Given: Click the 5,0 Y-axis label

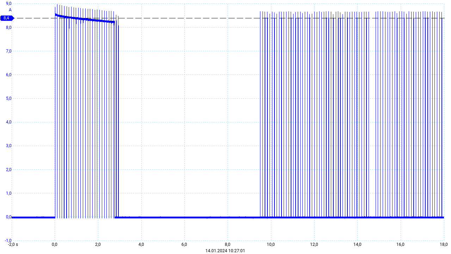Looking at the screenshot, I should pyautogui.click(x=9, y=98).
